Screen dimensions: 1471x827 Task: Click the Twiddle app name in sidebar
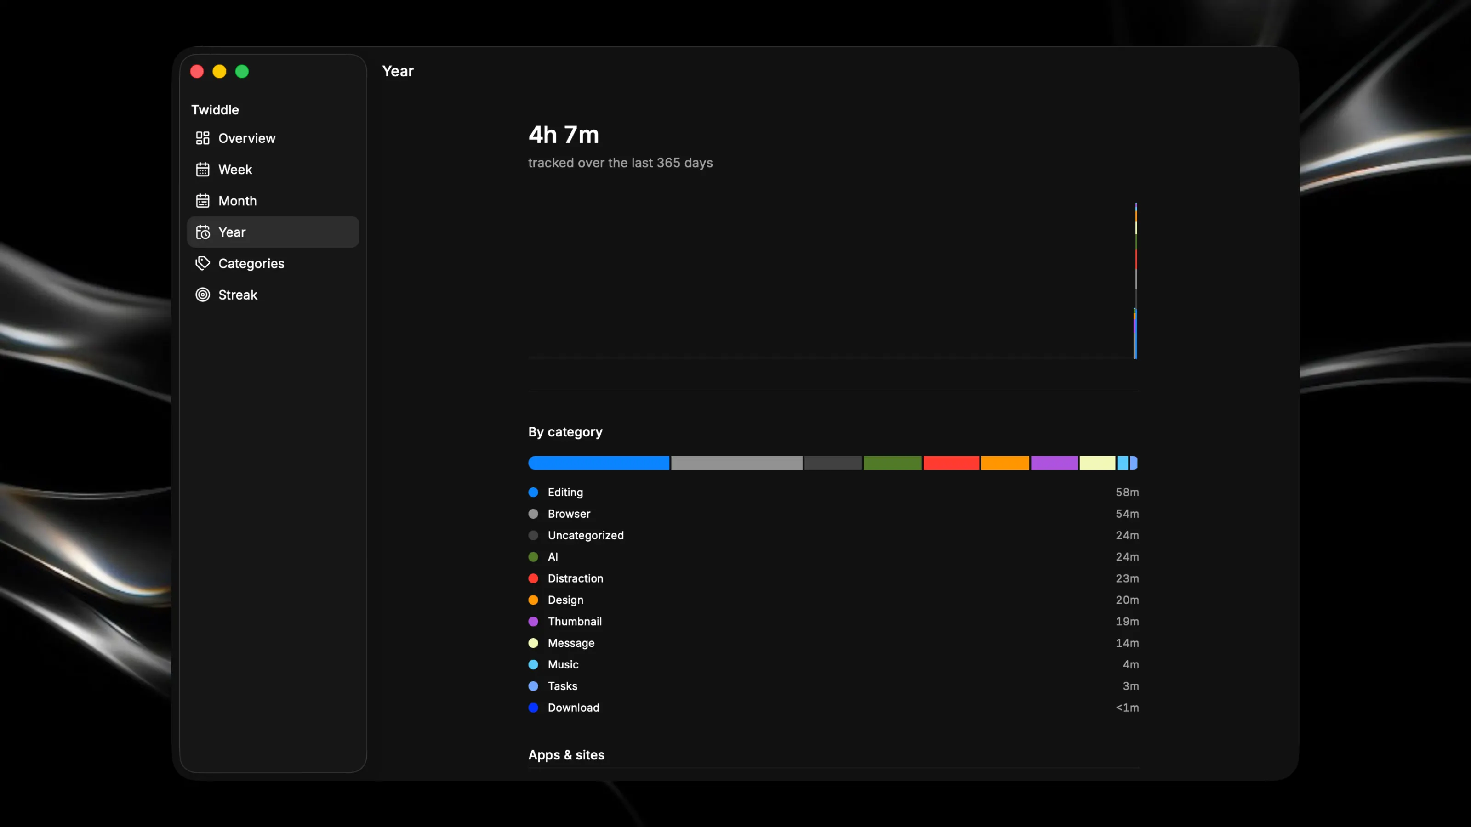pos(215,110)
